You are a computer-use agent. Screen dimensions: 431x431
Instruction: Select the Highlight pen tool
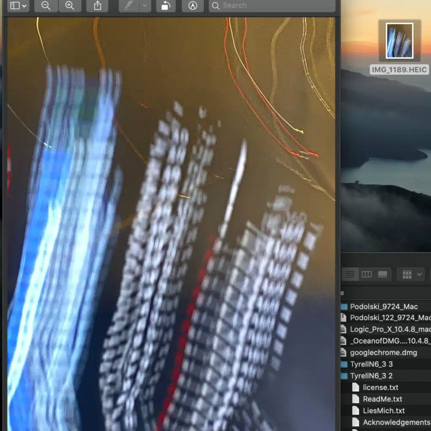pyautogui.click(x=130, y=6)
